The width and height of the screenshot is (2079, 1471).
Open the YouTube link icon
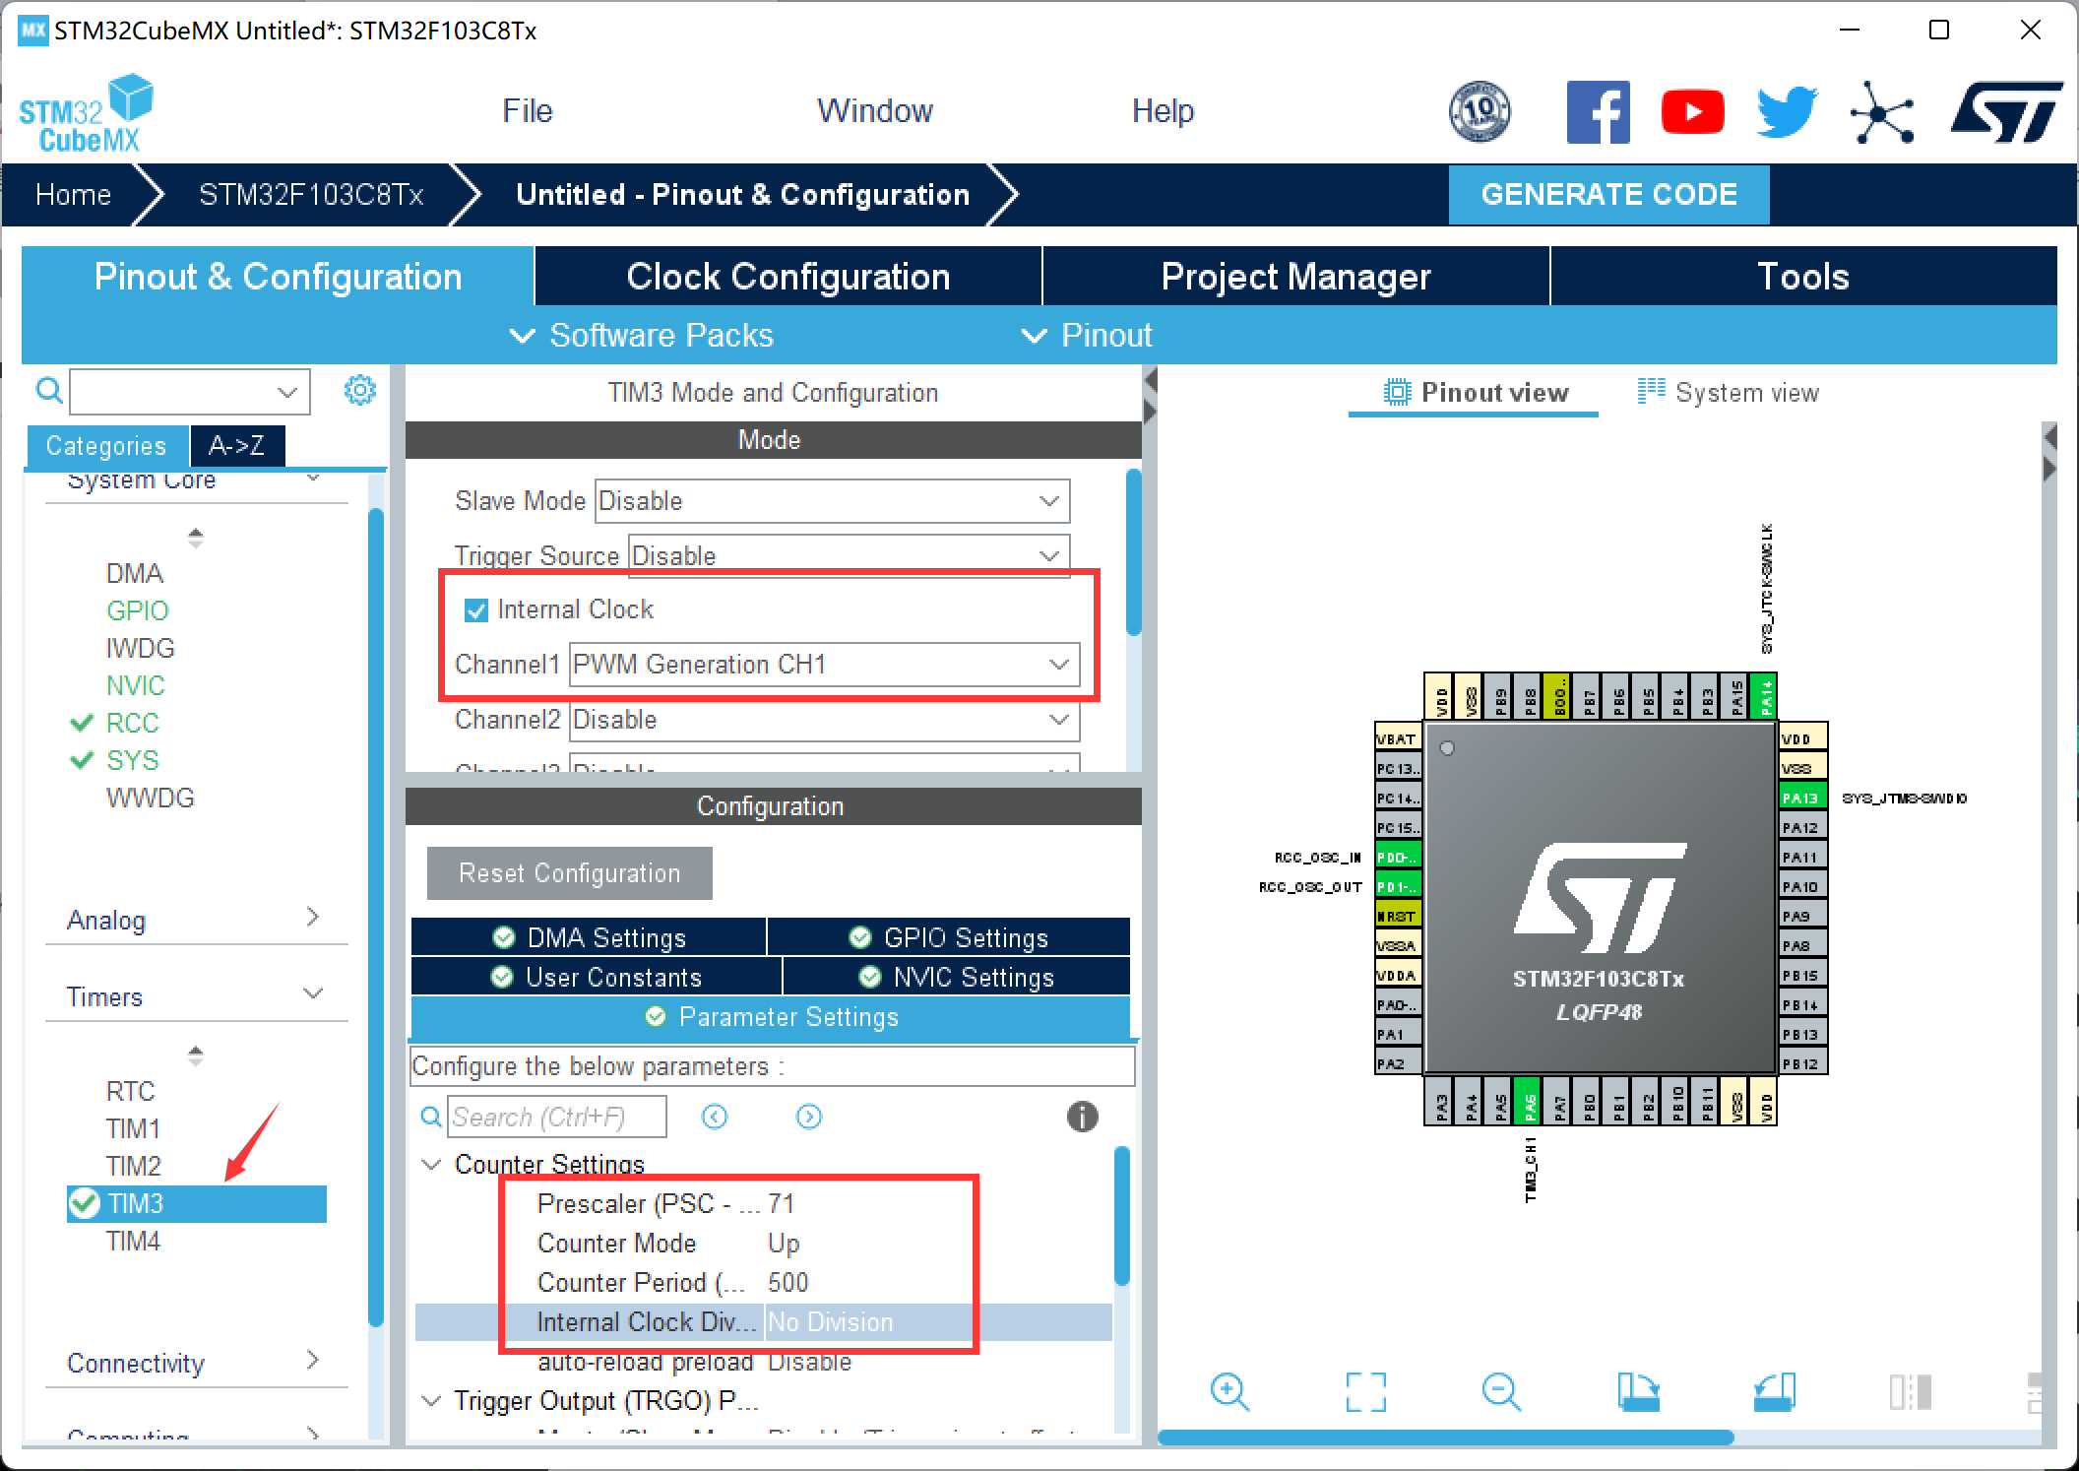1692,111
